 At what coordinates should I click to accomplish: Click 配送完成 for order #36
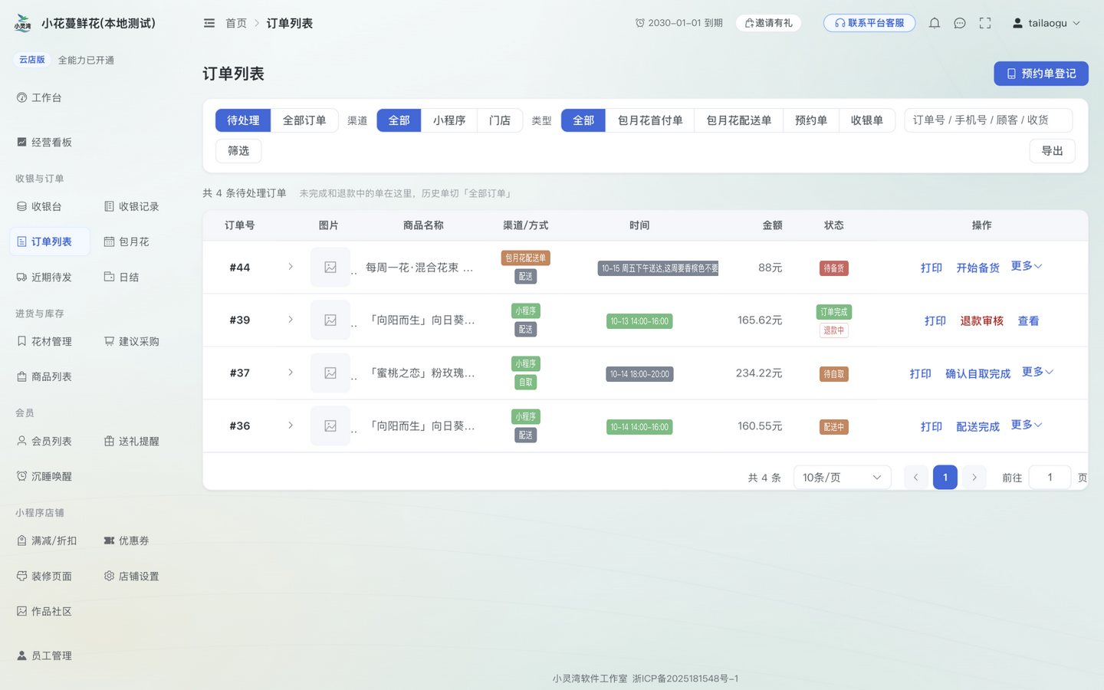click(x=978, y=426)
